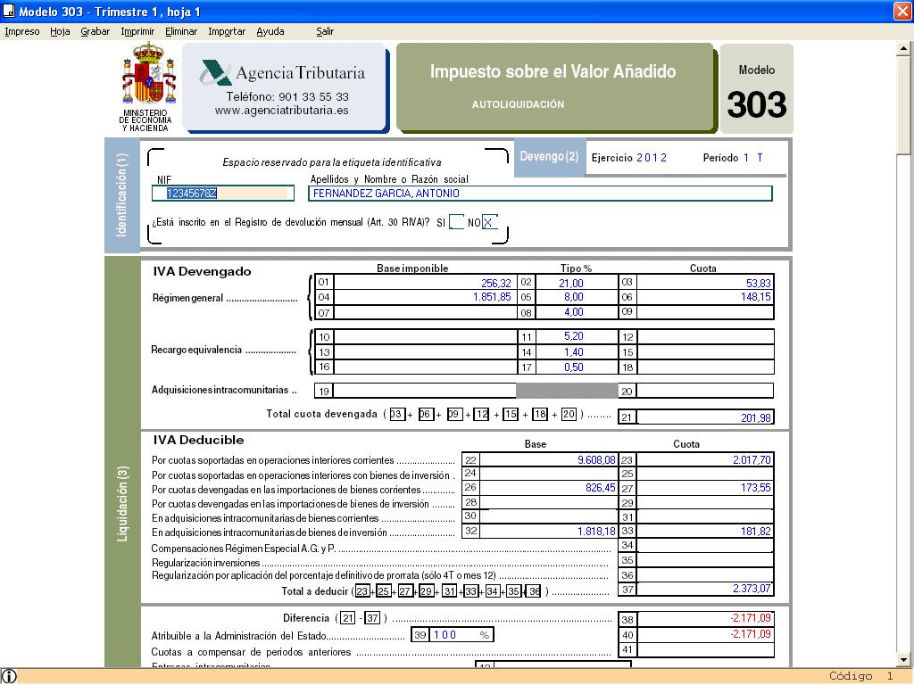The width and height of the screenshot is (914, 685).
Task: Click the Período 1 T field
Action: (753, 158)
